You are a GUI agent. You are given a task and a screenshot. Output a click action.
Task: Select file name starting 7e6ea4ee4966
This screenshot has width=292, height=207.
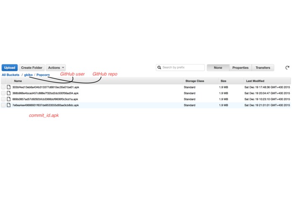(x=45, y=105)
